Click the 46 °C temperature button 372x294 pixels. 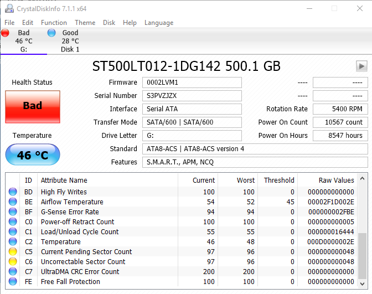point(33,154)
